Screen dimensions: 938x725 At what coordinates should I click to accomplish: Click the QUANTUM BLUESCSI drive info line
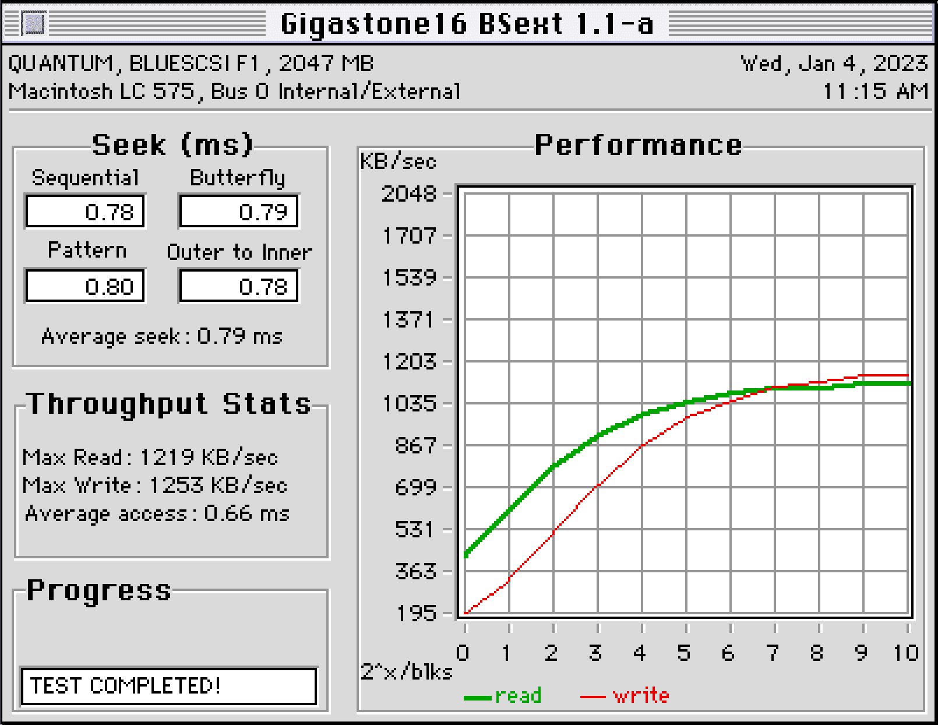(x=191, y=63)
